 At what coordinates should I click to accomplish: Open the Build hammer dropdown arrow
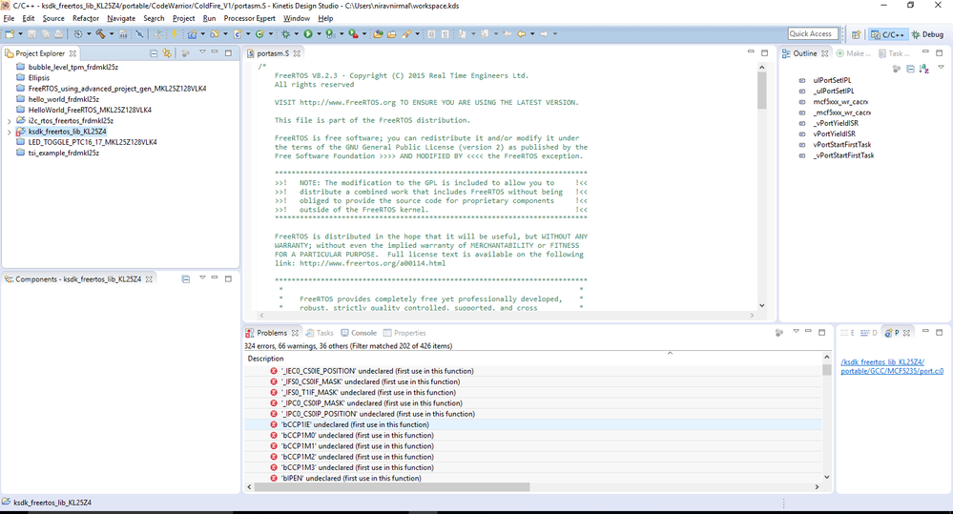pyautogui.click(x=112, y=34)
